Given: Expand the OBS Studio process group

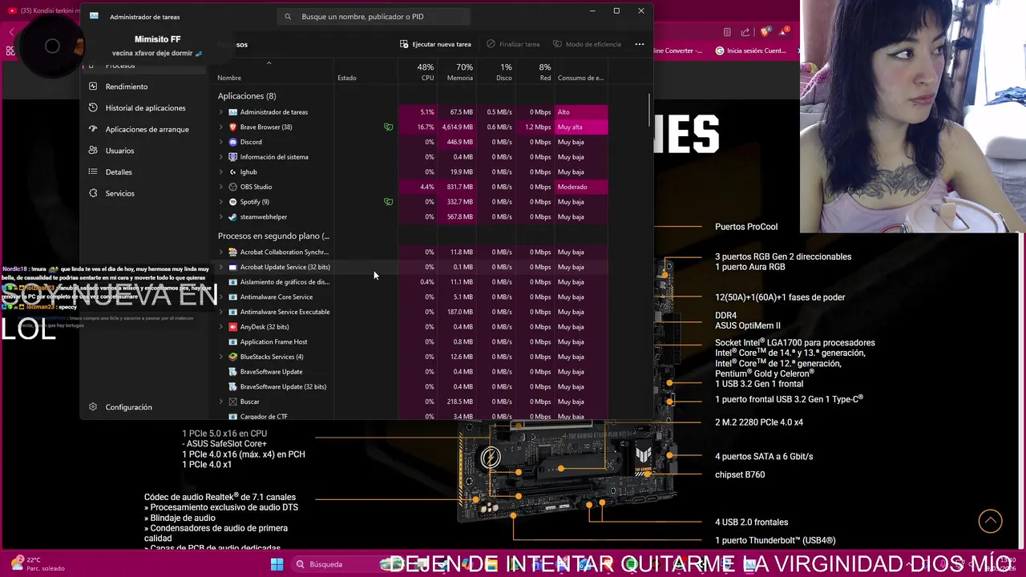Looking at the screenshot, I should pyautogui.click(x=221, y=187).
